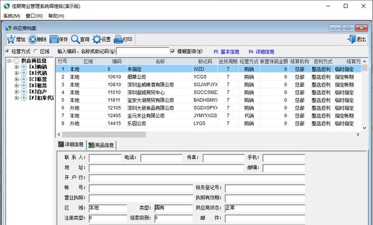Image resolution: width=373 pixels, height=225 pixels.
Task: Select the row named 烟草公司
Action: (209, 77)
